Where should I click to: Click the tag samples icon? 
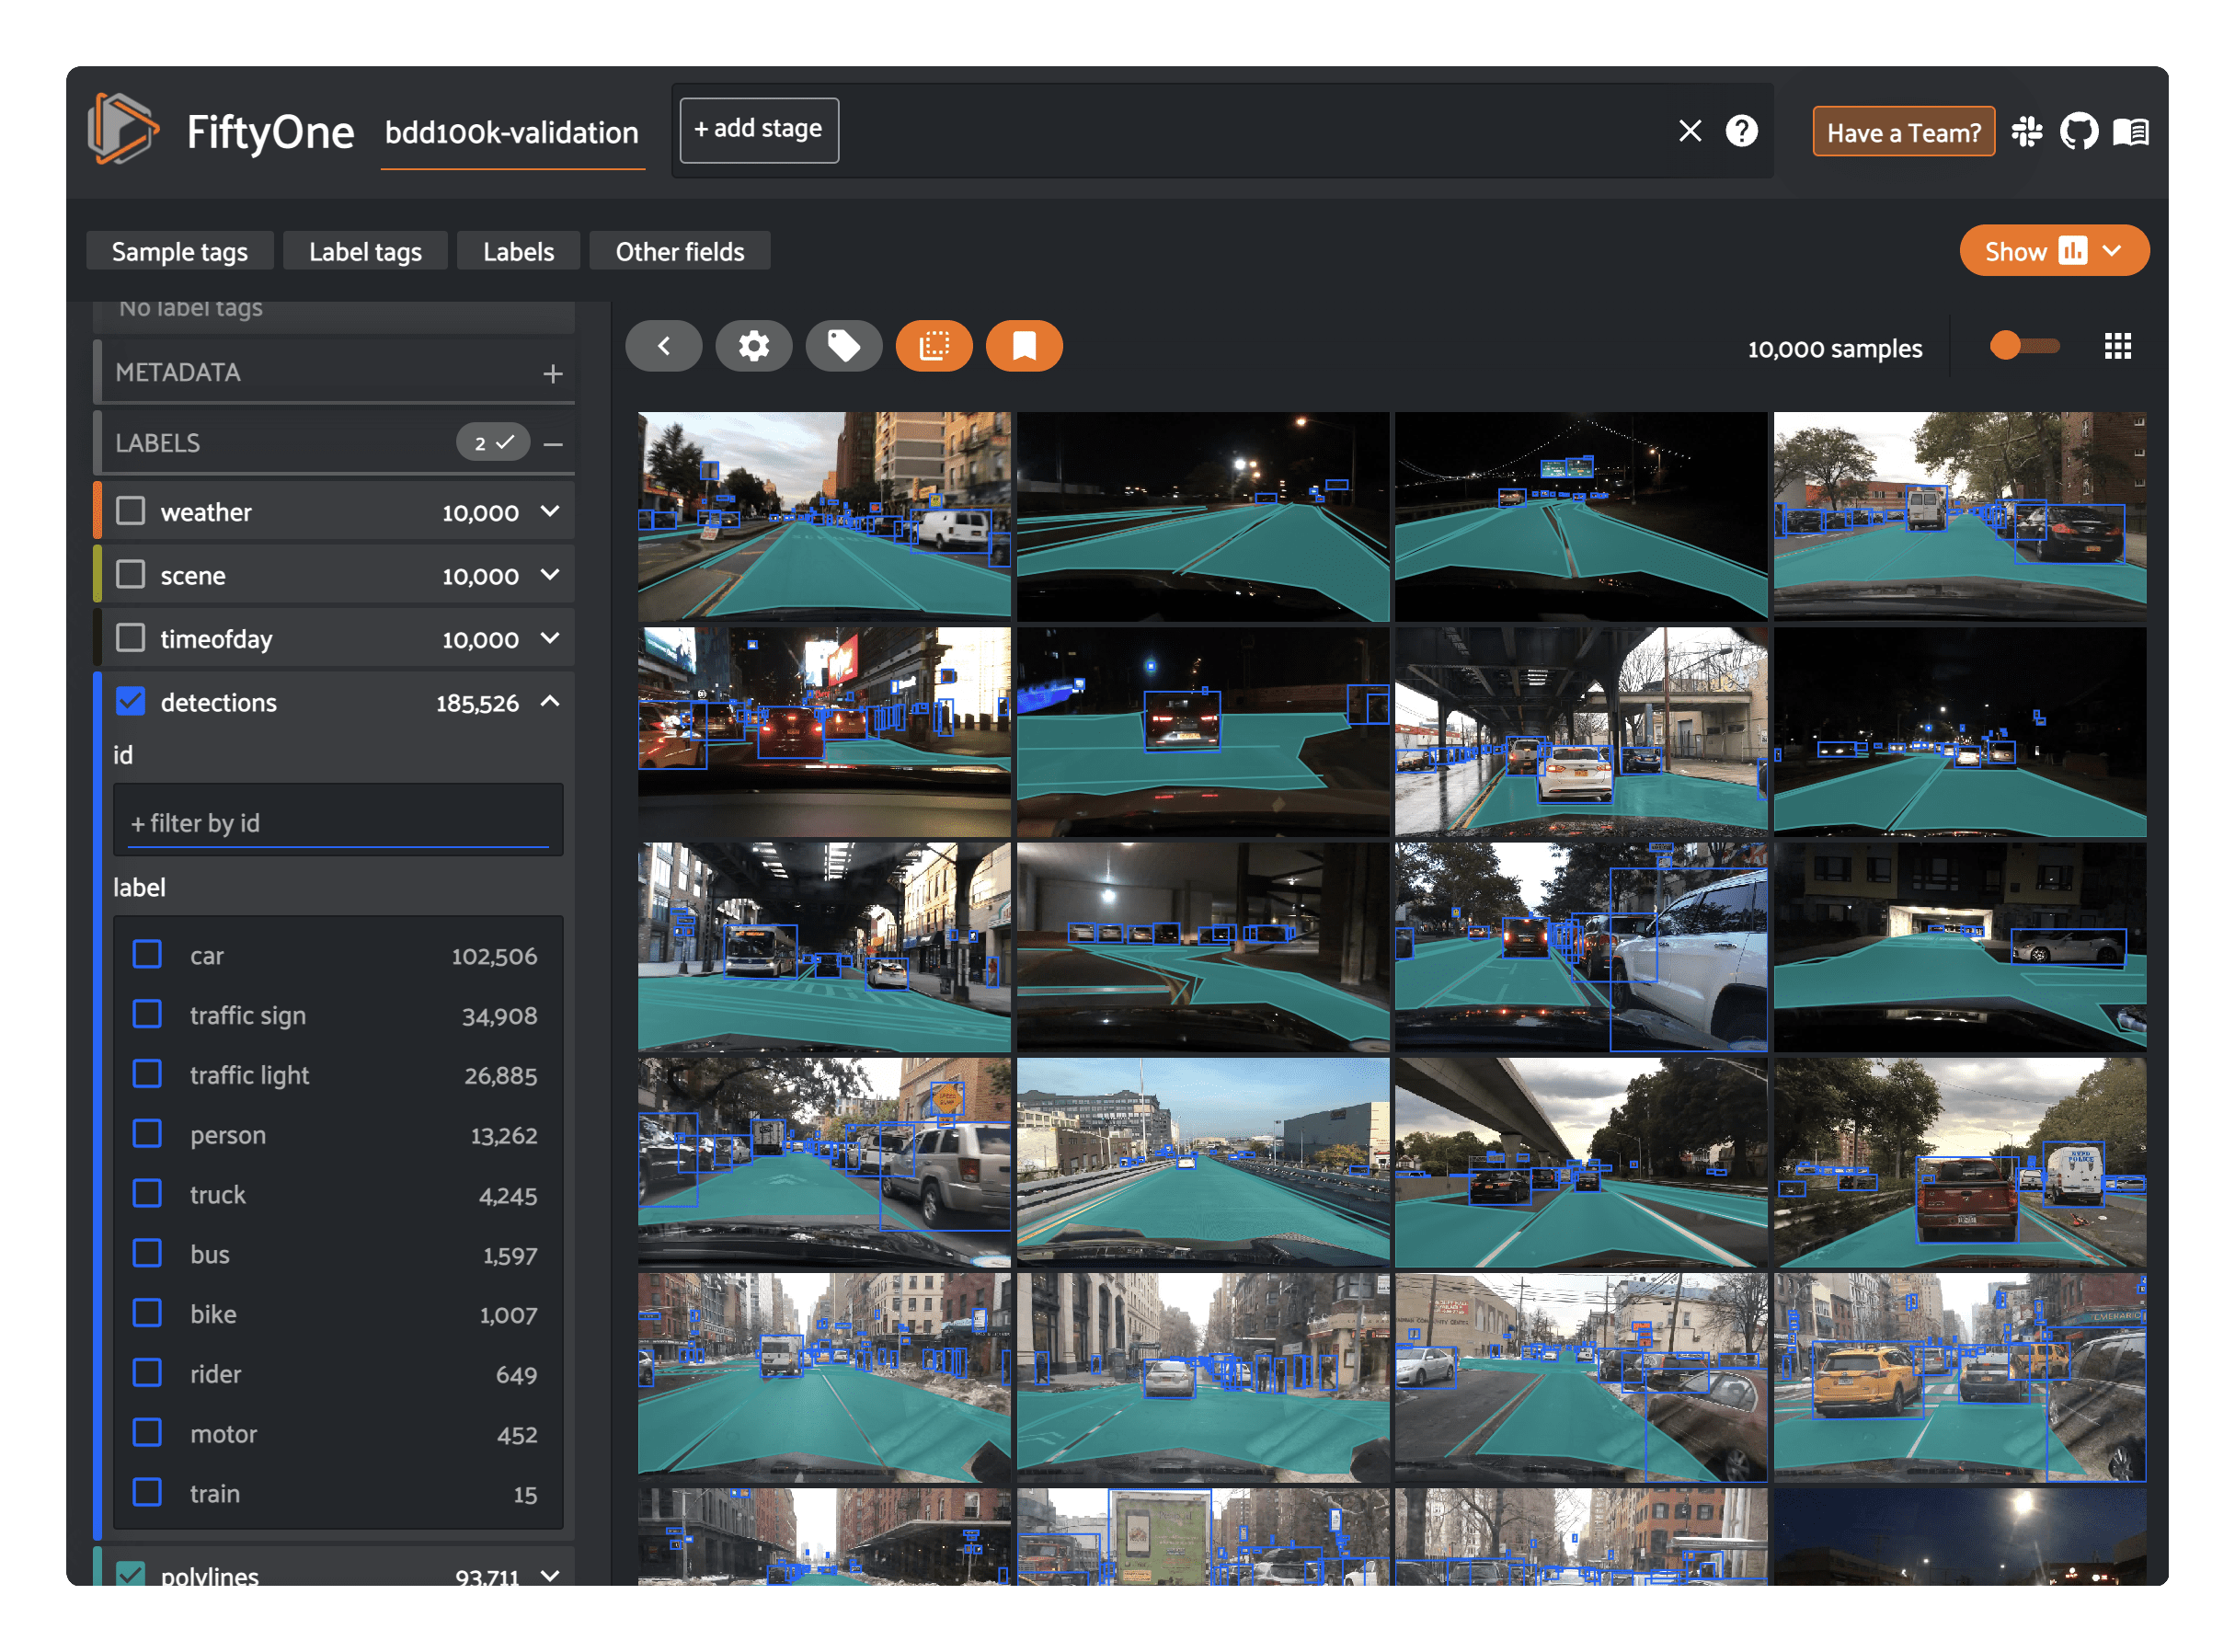tap(843, 346)
